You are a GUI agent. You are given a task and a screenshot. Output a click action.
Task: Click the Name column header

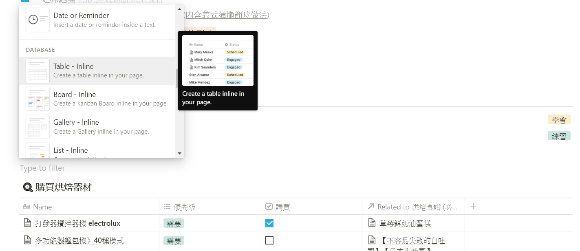[x=89, y=207]
